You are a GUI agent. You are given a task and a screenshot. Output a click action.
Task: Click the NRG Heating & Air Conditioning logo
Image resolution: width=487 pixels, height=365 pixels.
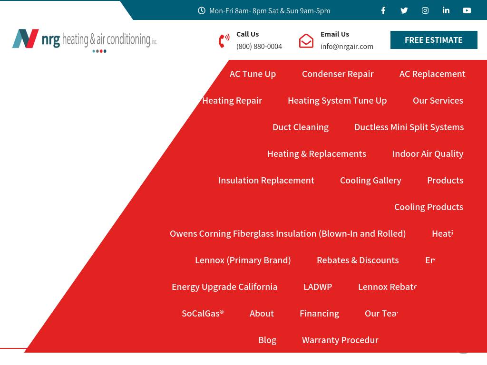[x=85, y=40]
